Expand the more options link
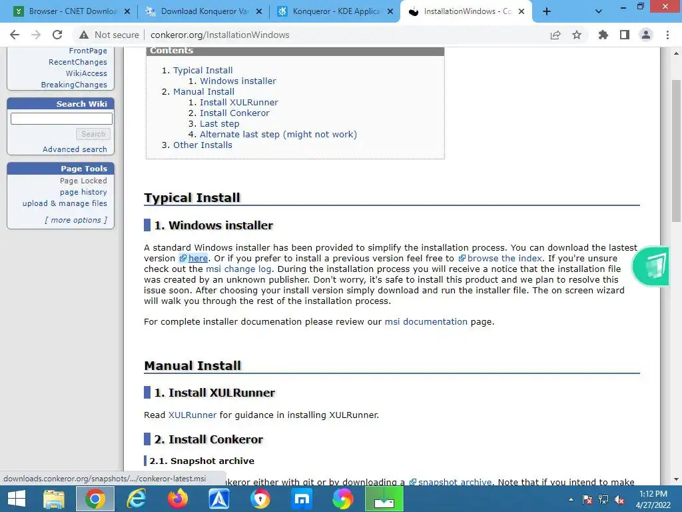This screenshot has height=512, width=682. [76, 220]
